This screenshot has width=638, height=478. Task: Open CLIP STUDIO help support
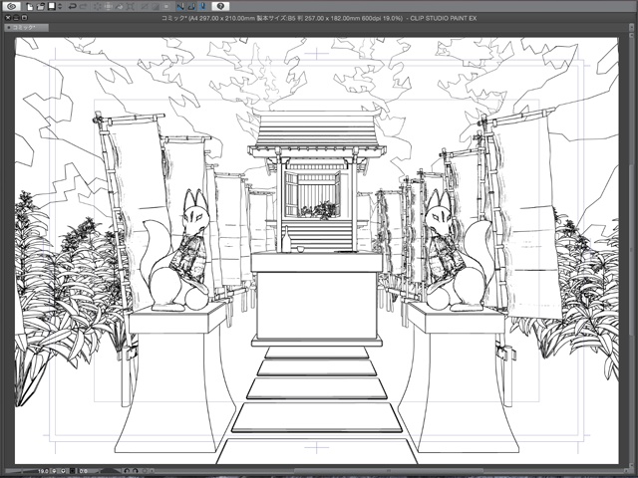point(220,6)
